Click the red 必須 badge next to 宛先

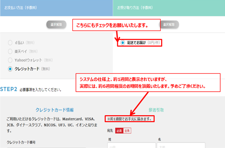click(119, 131)
